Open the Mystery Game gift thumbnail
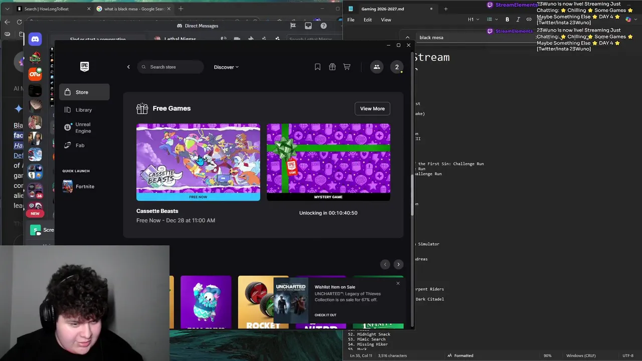This screenshot has width=642, height=361. coord(328,162)
